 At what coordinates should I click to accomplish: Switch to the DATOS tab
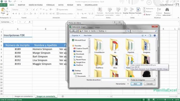[x=61, y=5]
